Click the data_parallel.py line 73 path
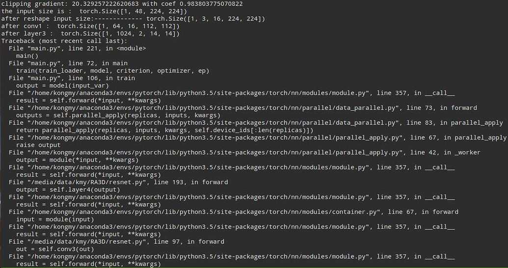The width and height of the screenshot is (508, 268). coord(242,108)
